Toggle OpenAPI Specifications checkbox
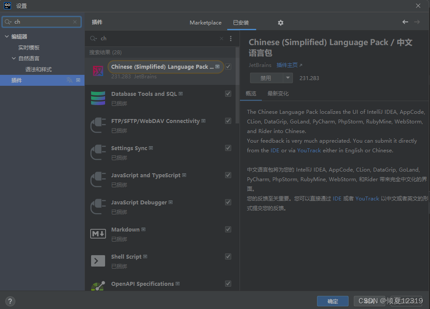 pos(228,284)
